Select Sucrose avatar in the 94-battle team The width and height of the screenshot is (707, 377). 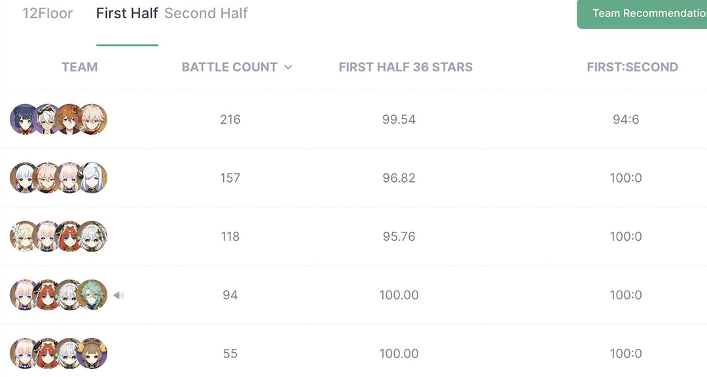(92, 295)
